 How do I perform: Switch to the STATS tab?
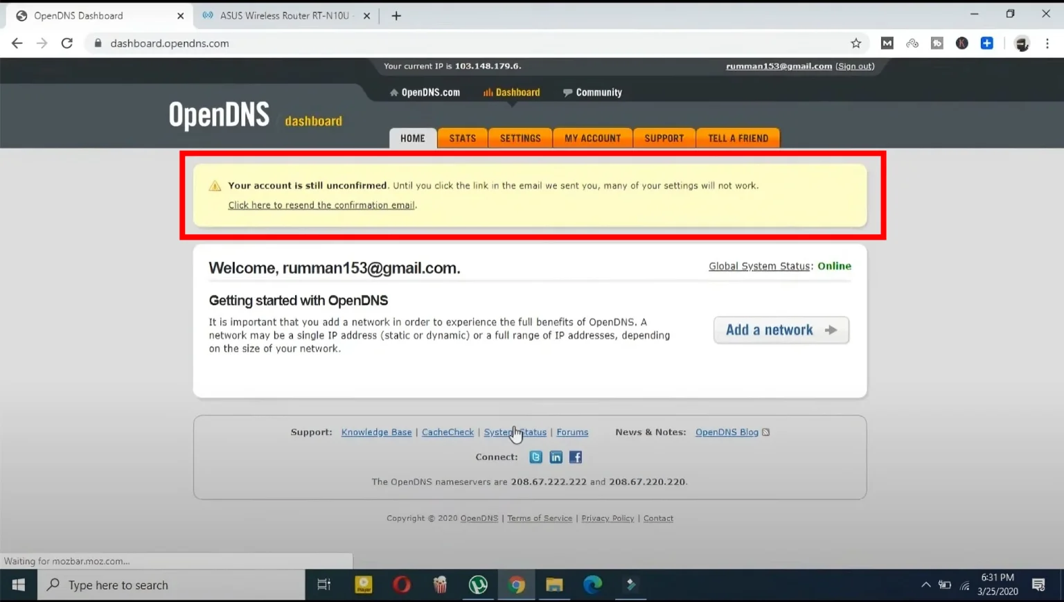(x=461, y=137)
